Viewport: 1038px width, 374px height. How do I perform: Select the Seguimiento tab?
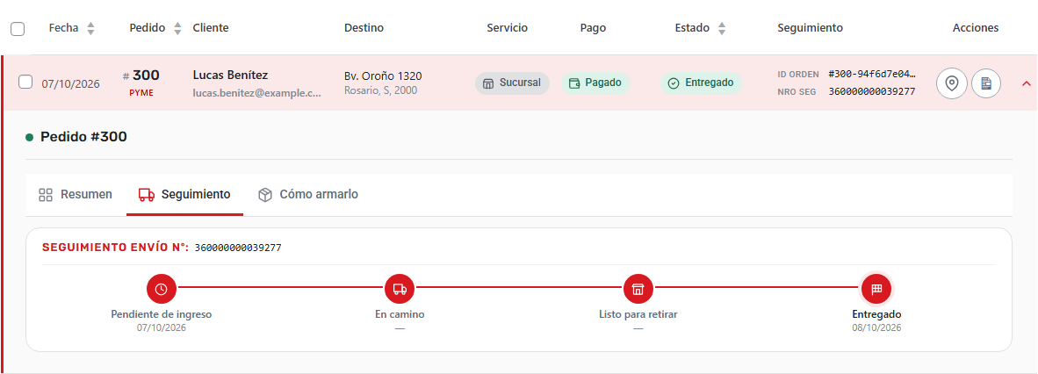(x=184, y=195)
